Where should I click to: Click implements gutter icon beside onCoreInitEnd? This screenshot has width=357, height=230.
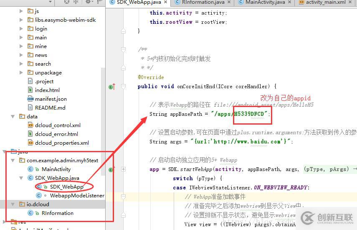coord(112,87)
